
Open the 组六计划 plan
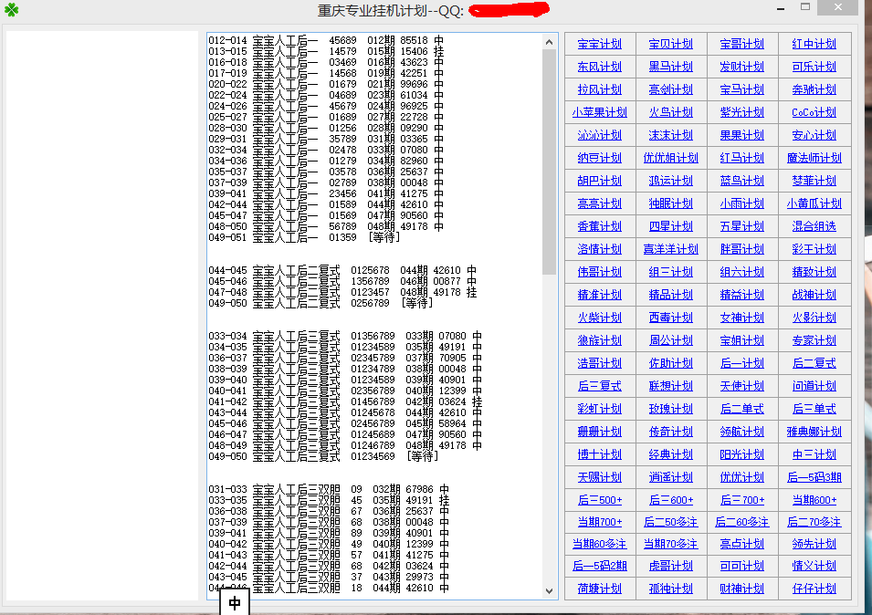(x=742, y=271)
